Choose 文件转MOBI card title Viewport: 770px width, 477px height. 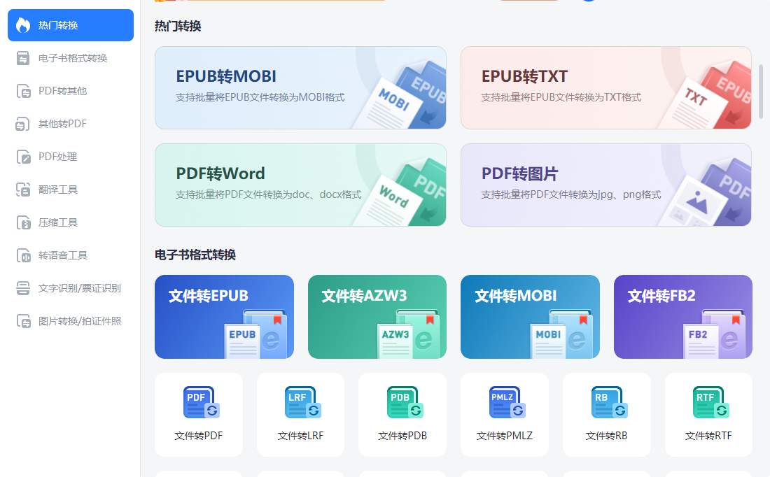click(x=516, y=295)
